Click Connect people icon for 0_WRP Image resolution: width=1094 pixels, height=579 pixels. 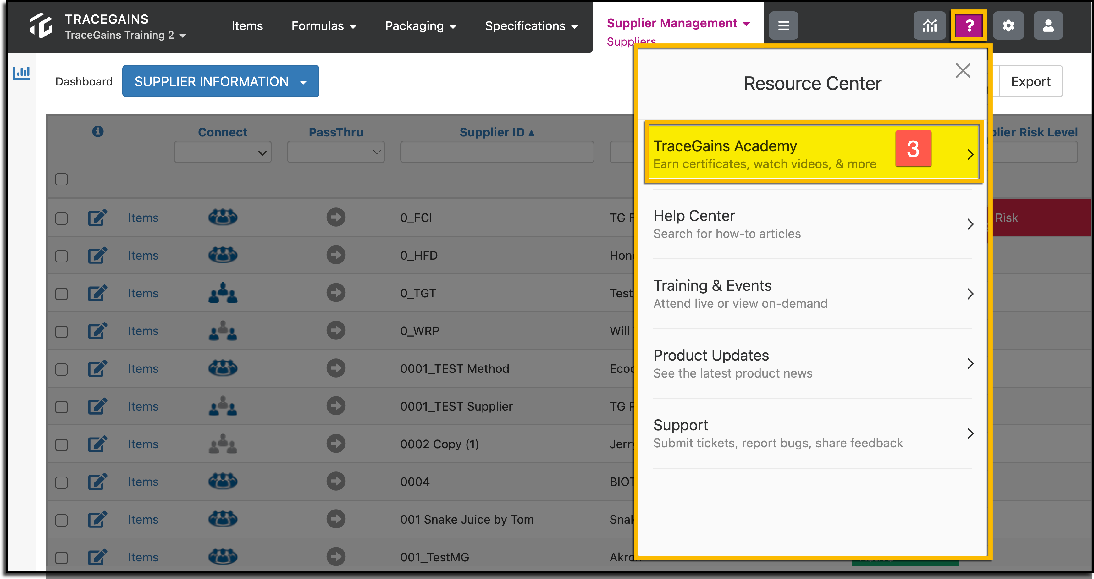point(223,330)
